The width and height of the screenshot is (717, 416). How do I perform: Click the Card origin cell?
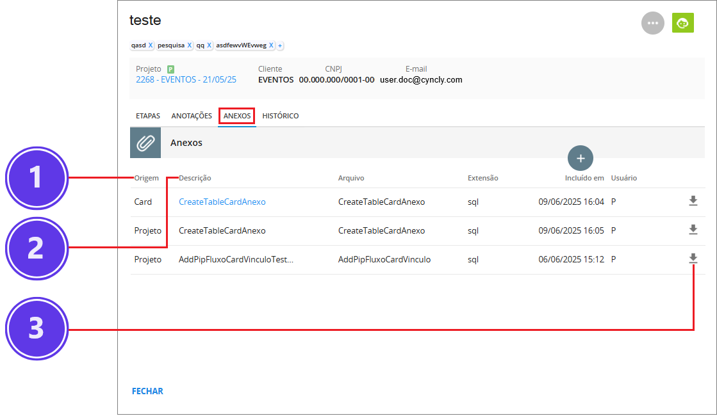[x=143, y=202]
